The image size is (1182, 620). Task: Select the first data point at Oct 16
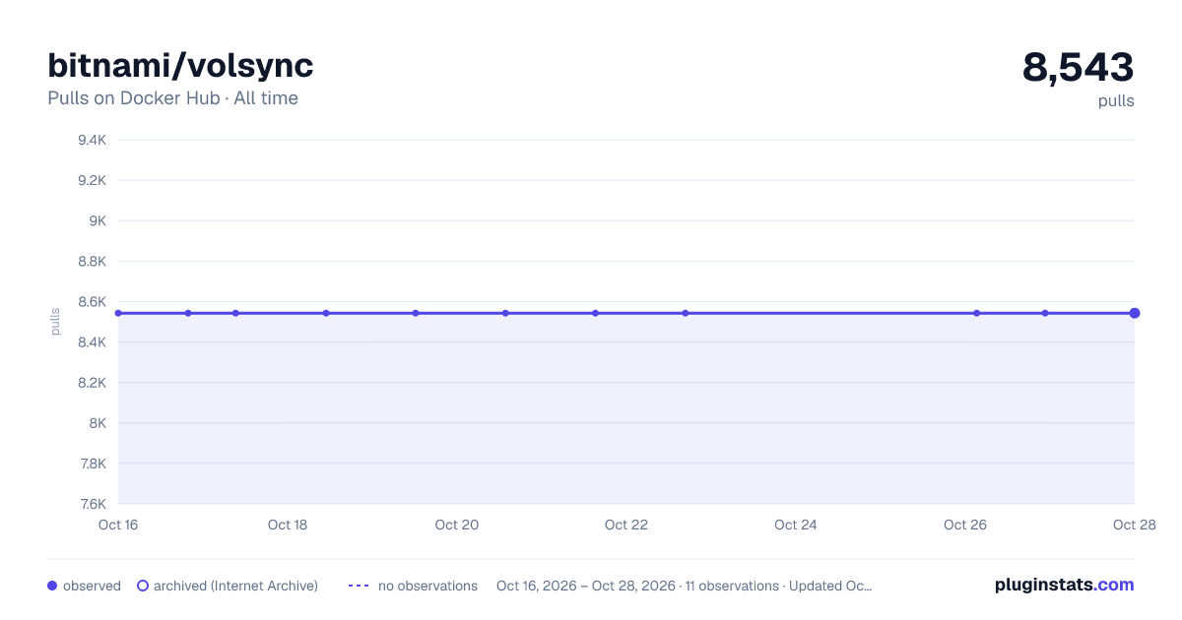point(118,313)
